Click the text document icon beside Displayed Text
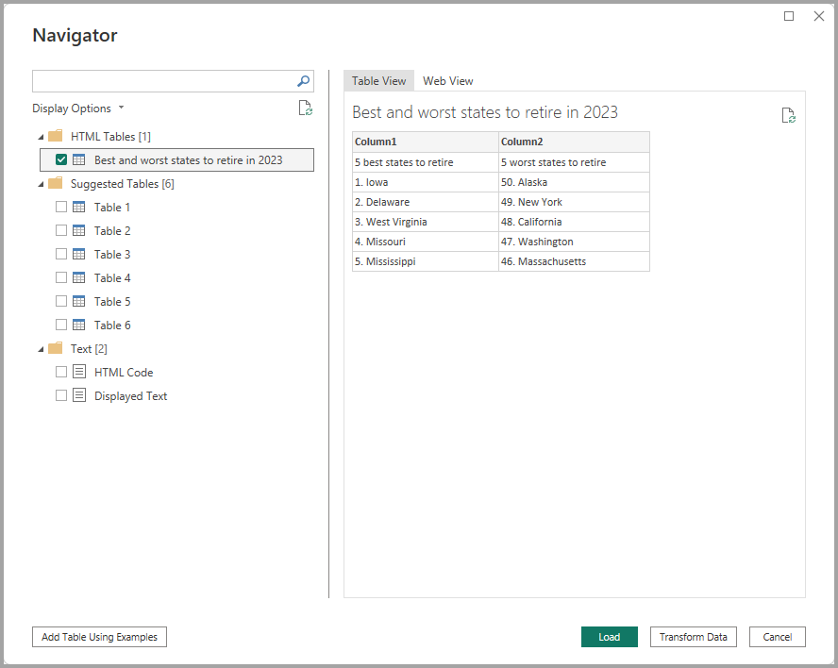Viewport: 838px width, 668px height. (x=77, y=395)
